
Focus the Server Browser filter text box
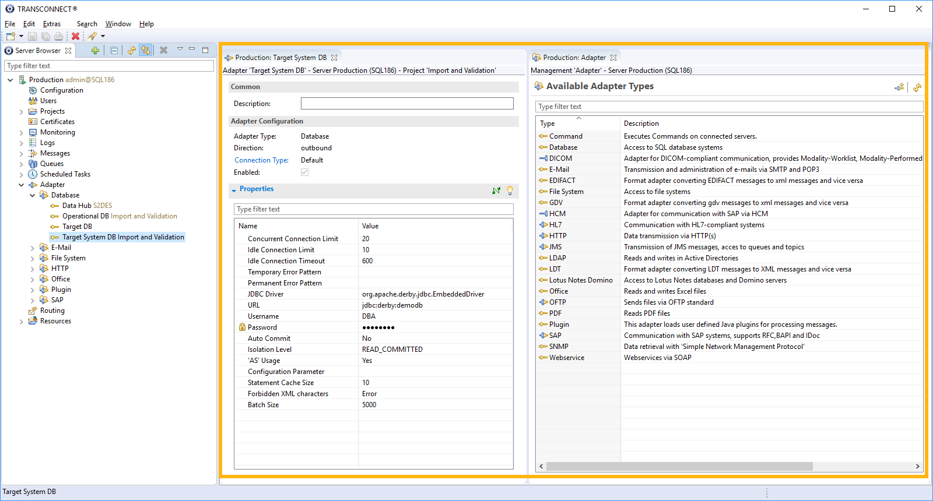tap(109, 66)
